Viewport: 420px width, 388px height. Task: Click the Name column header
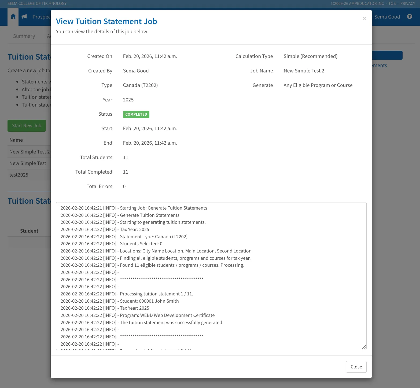16,140
